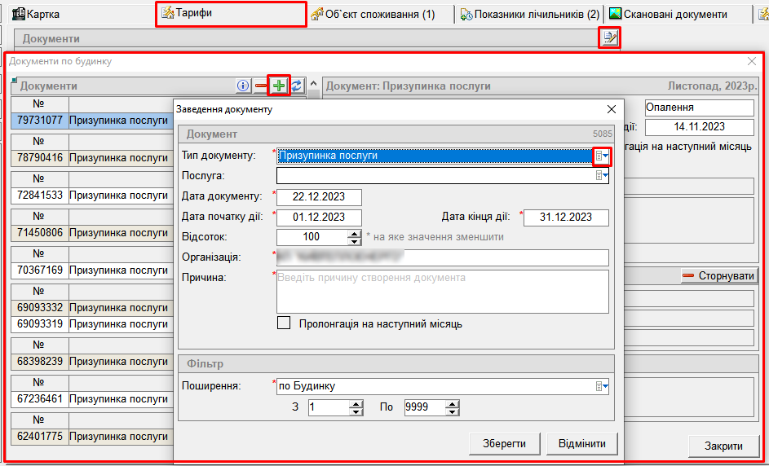This screenshot has width=769, height=466.
Task: Expand the Поширення dropdown
Action: pos(602,386)
